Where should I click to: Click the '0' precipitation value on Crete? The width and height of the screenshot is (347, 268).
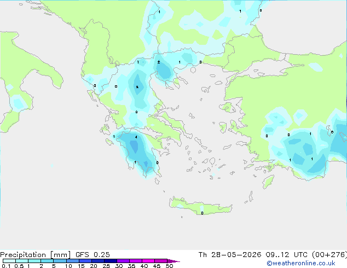coord(203,213)
